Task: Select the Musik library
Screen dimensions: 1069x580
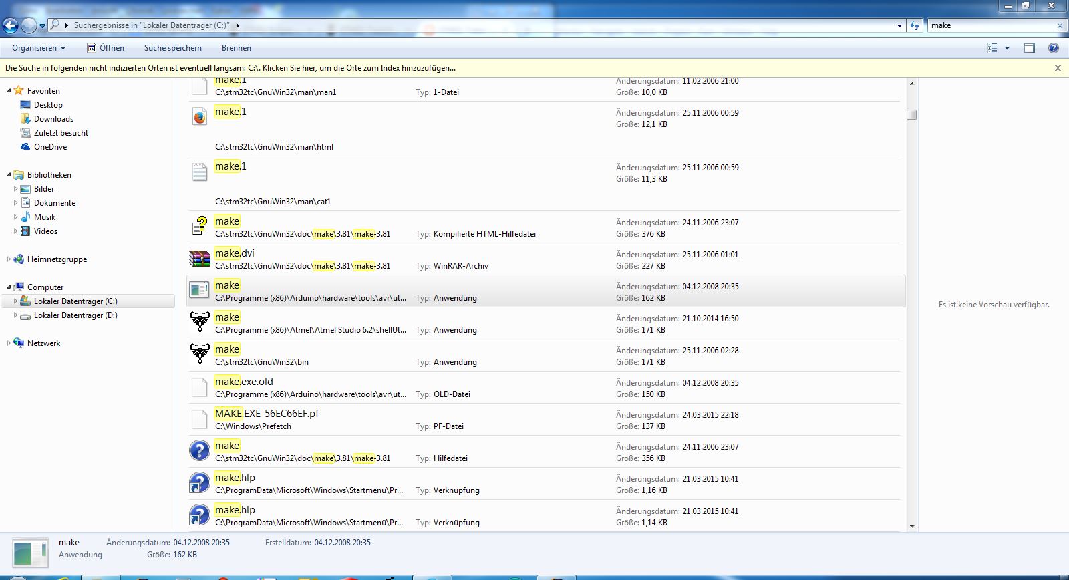Action: pos(45,217)
